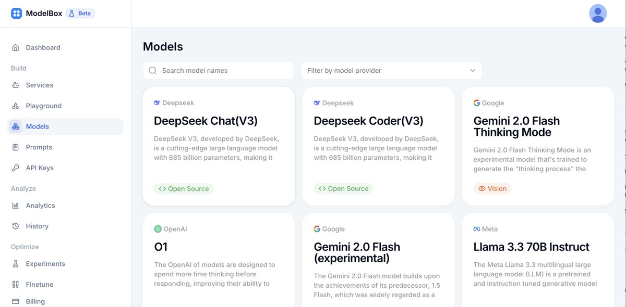Click Gemini Thinking Mode description text
Image resolution: width=626 pixels, height=307 pixels.
point(532,159)
